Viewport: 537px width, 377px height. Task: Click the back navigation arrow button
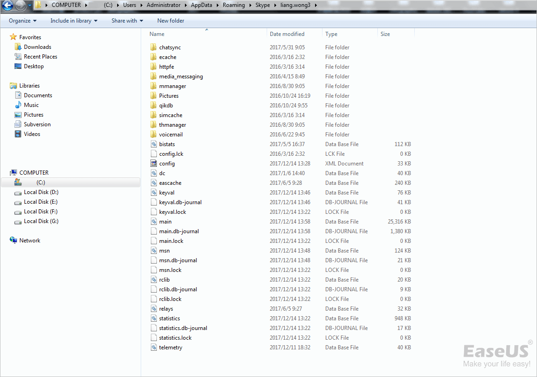pos(7,6)
